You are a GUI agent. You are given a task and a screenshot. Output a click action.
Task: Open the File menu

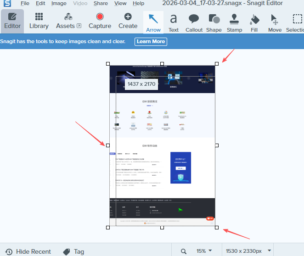tap(25, 4)
